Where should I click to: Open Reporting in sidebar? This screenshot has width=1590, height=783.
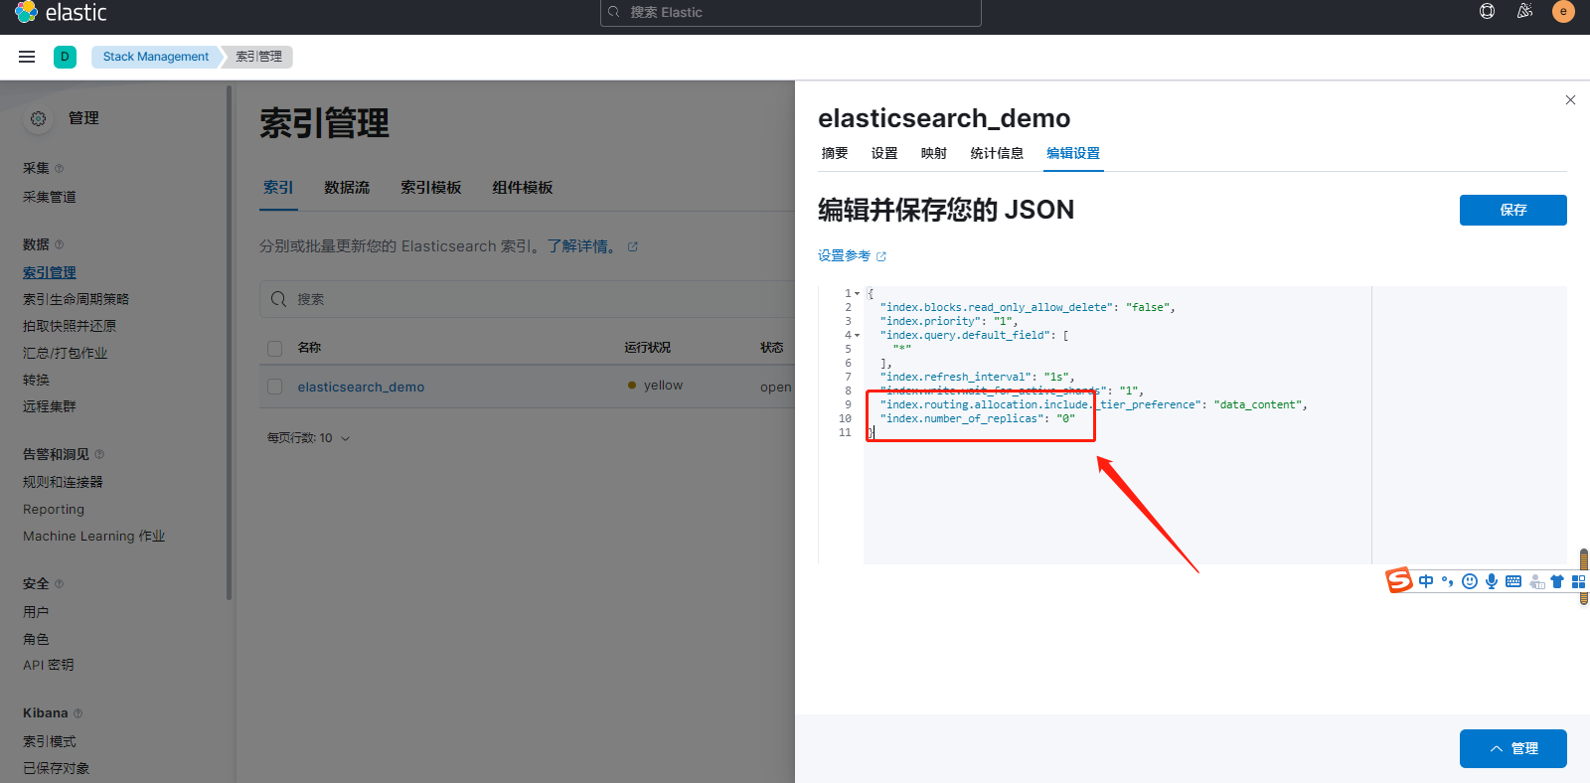click(x=54, y=509)
